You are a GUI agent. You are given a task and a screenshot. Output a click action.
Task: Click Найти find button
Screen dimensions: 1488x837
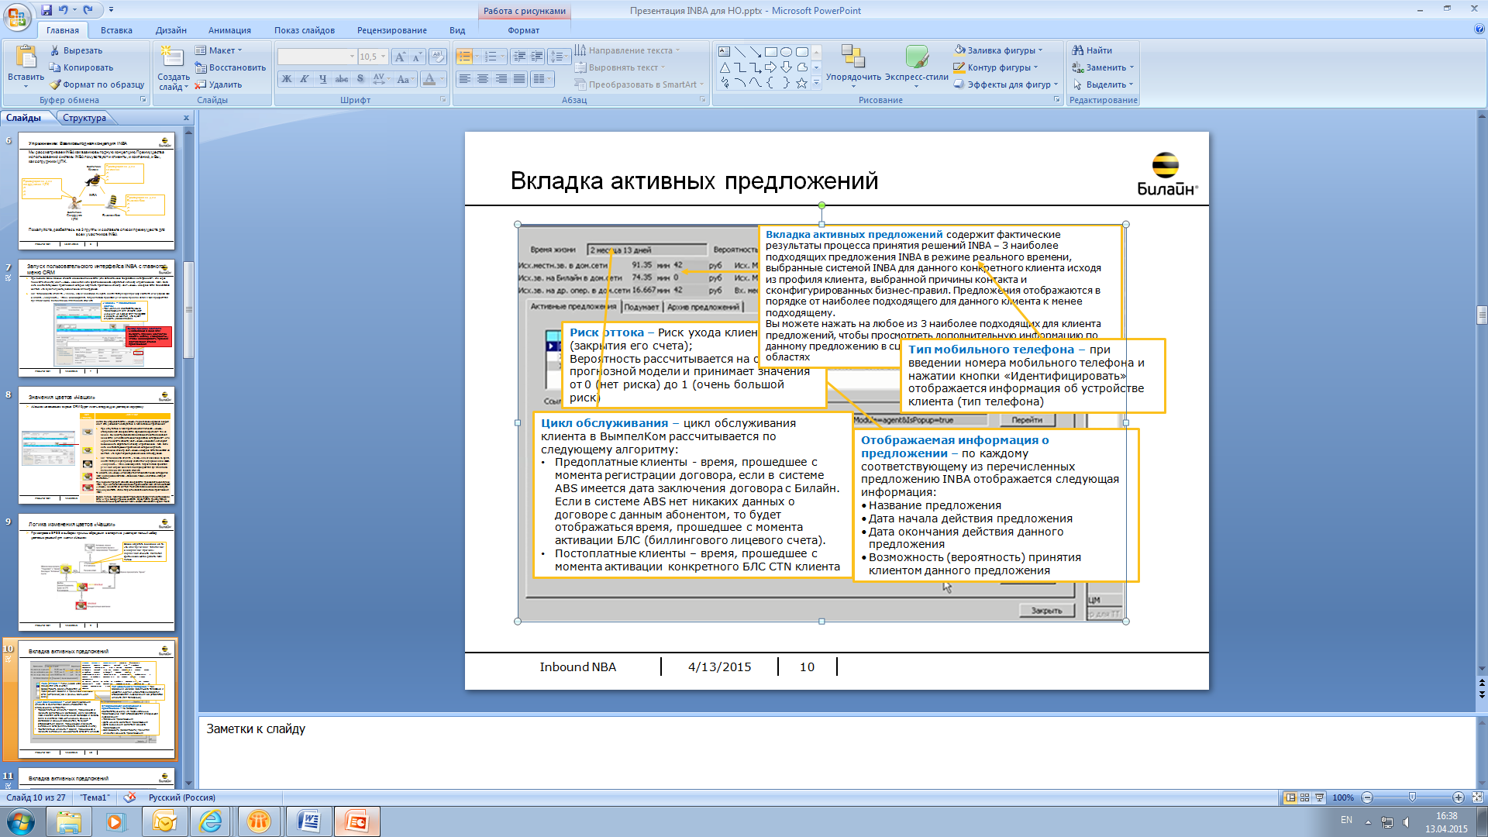[x=1092, y=50]
